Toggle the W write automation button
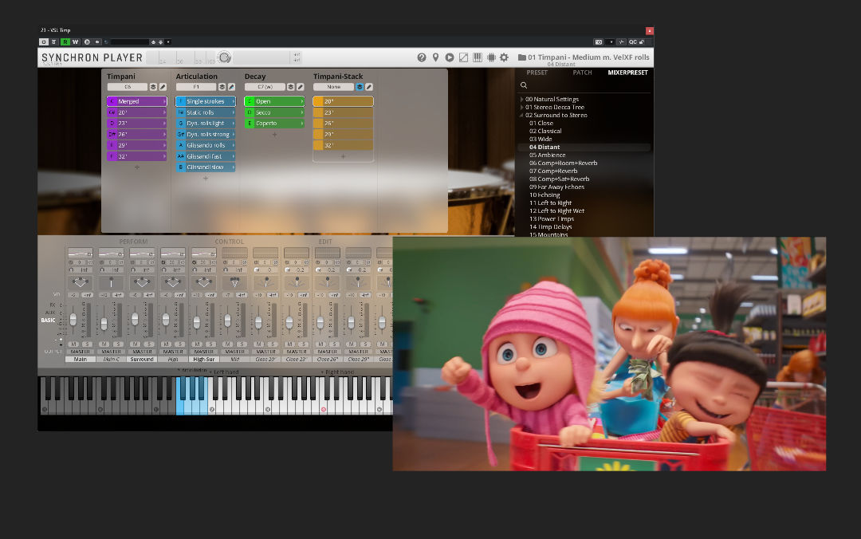The width and height of the screenshot is (861, 539). [75, 41]
